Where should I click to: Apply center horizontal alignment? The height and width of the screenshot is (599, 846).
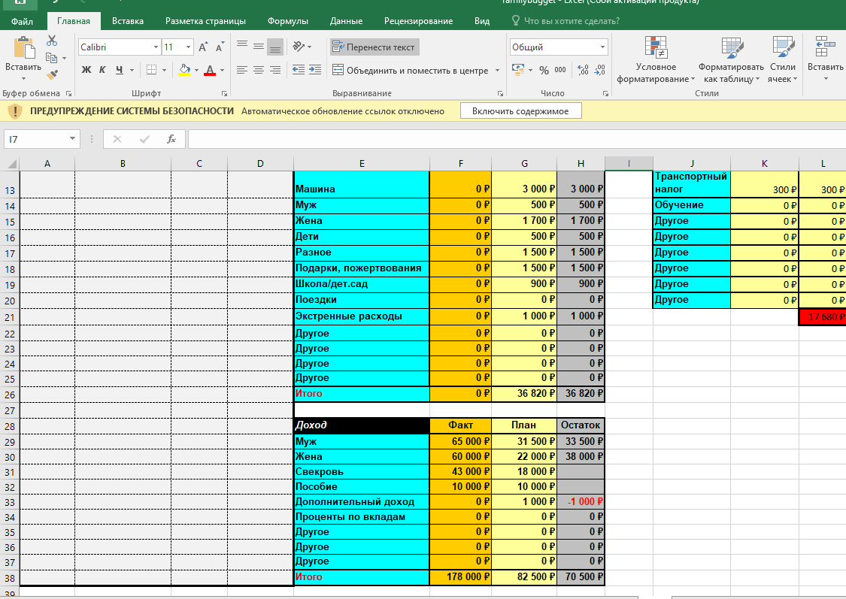tap(259, 70)
